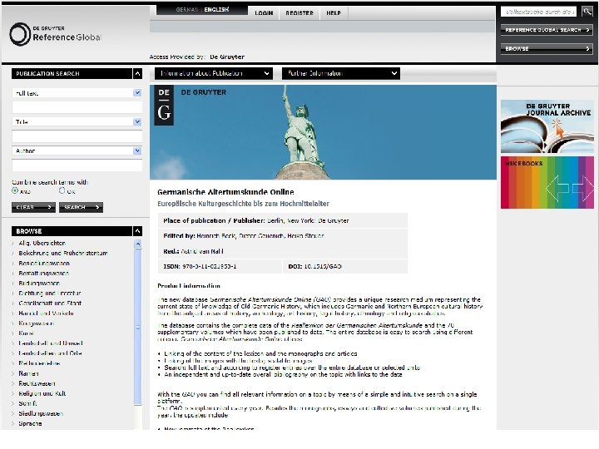This screenshot has height=449, width=599.
Task: Open Landschaft und Umwelt browse entry
Action: pos(51,343)
